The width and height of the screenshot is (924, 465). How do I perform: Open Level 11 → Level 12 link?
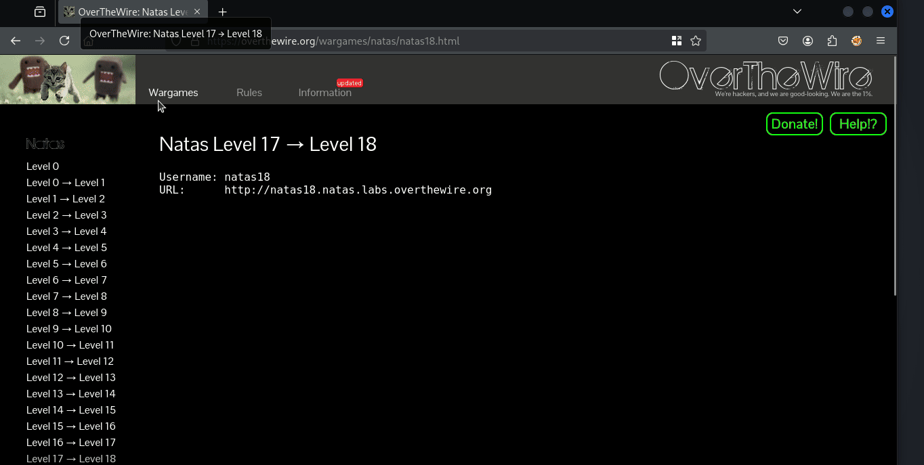pyautogui.click(x=70, y=361)
